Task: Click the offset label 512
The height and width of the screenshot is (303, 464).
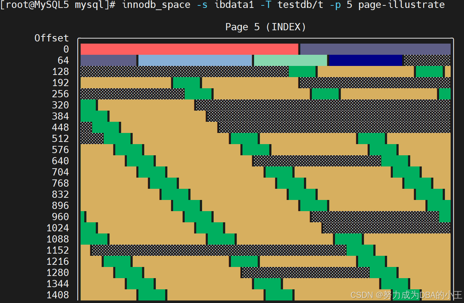Action: (60, 139)
